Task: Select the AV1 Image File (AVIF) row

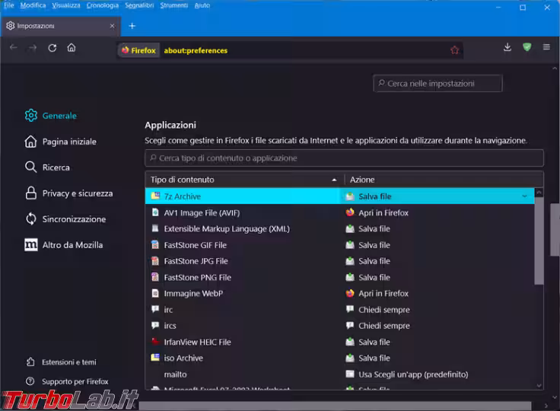Action: (339, 212)
